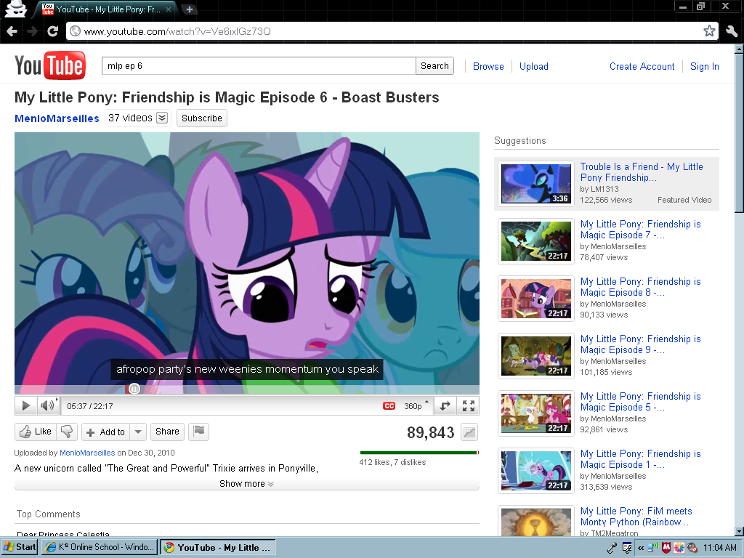
Task: Toggle the expand player size icon
Action: tap(445, 406)
